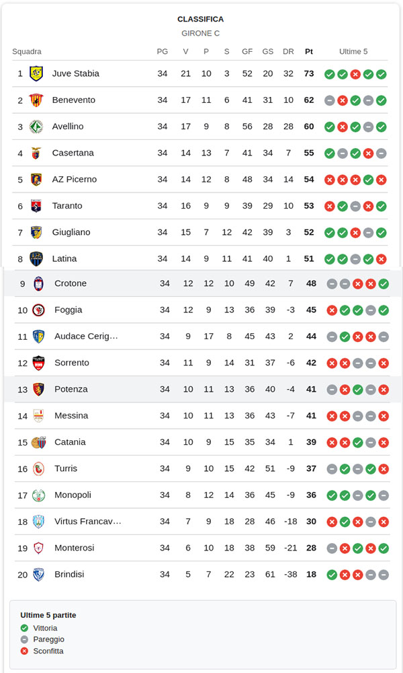This screenshot has width=403, height=673.
Task: Click the Crotone team crest
Action: 38,283
